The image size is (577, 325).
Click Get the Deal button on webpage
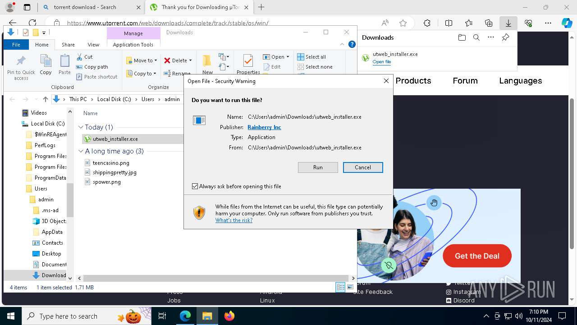tap(477, 256)
